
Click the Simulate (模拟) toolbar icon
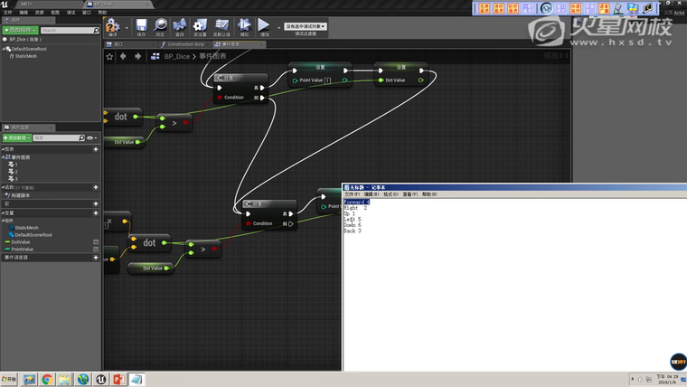pos(244,25)
